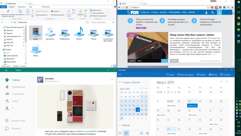Open Уведомления in Twitter sidebar
Viewport: 241px width, 136px height.
(x=15, y=87)
